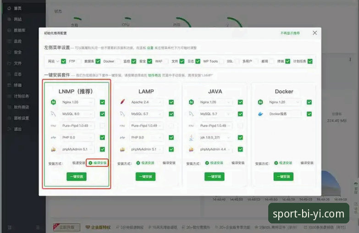Image resolution: width=359 pixels, height=233 pixels.
Task: Click the 企业版特权 label at bottom
Action: [98, 228]
